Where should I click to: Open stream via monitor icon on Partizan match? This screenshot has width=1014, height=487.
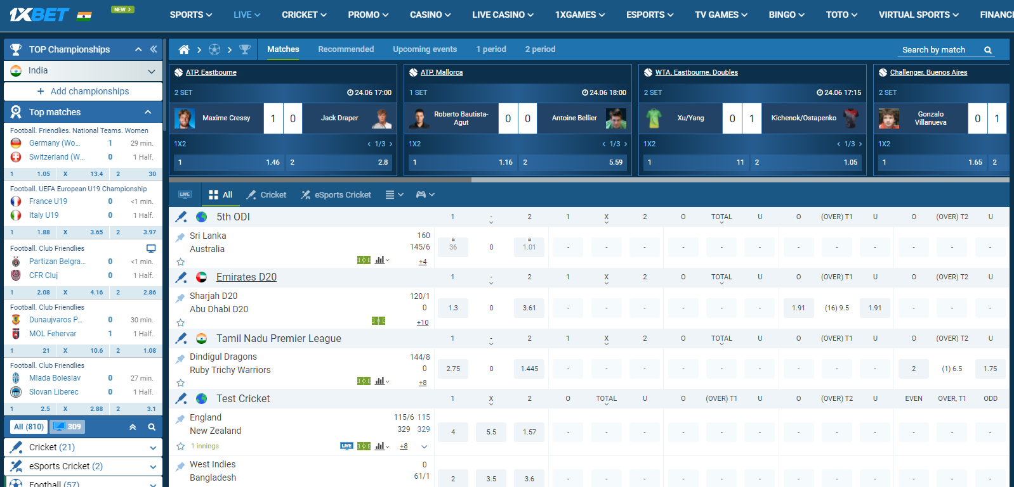[151, 248]
